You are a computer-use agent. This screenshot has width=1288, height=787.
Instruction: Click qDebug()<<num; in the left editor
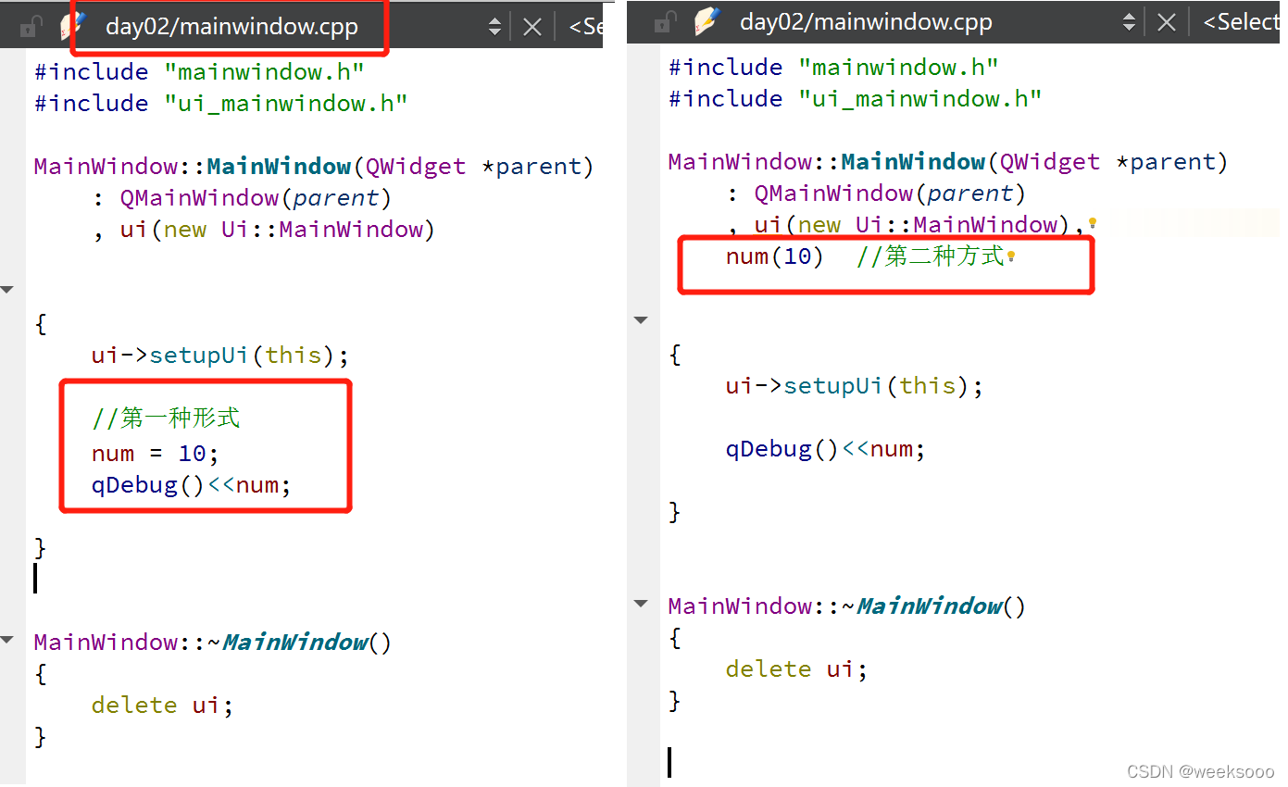point(192,485)
